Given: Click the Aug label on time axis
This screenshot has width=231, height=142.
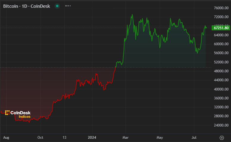Looking at the screenshot, I should (6, 138).
